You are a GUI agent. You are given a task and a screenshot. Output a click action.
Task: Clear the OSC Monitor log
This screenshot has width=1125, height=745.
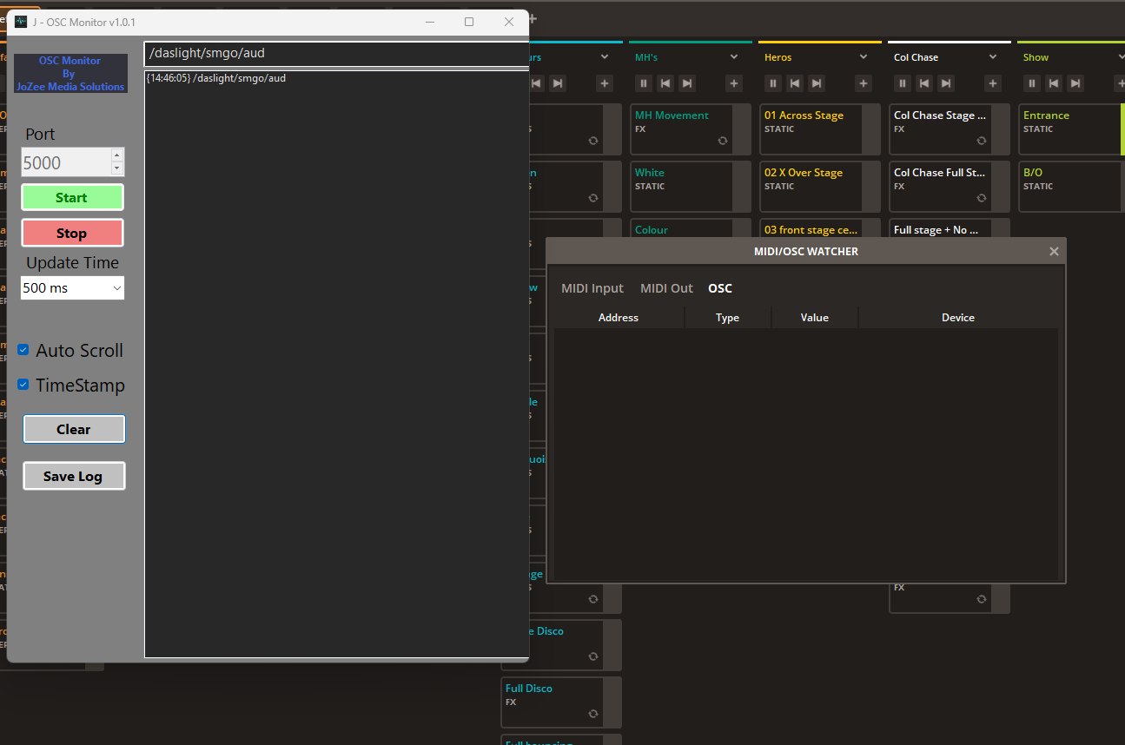click(74, 429)
